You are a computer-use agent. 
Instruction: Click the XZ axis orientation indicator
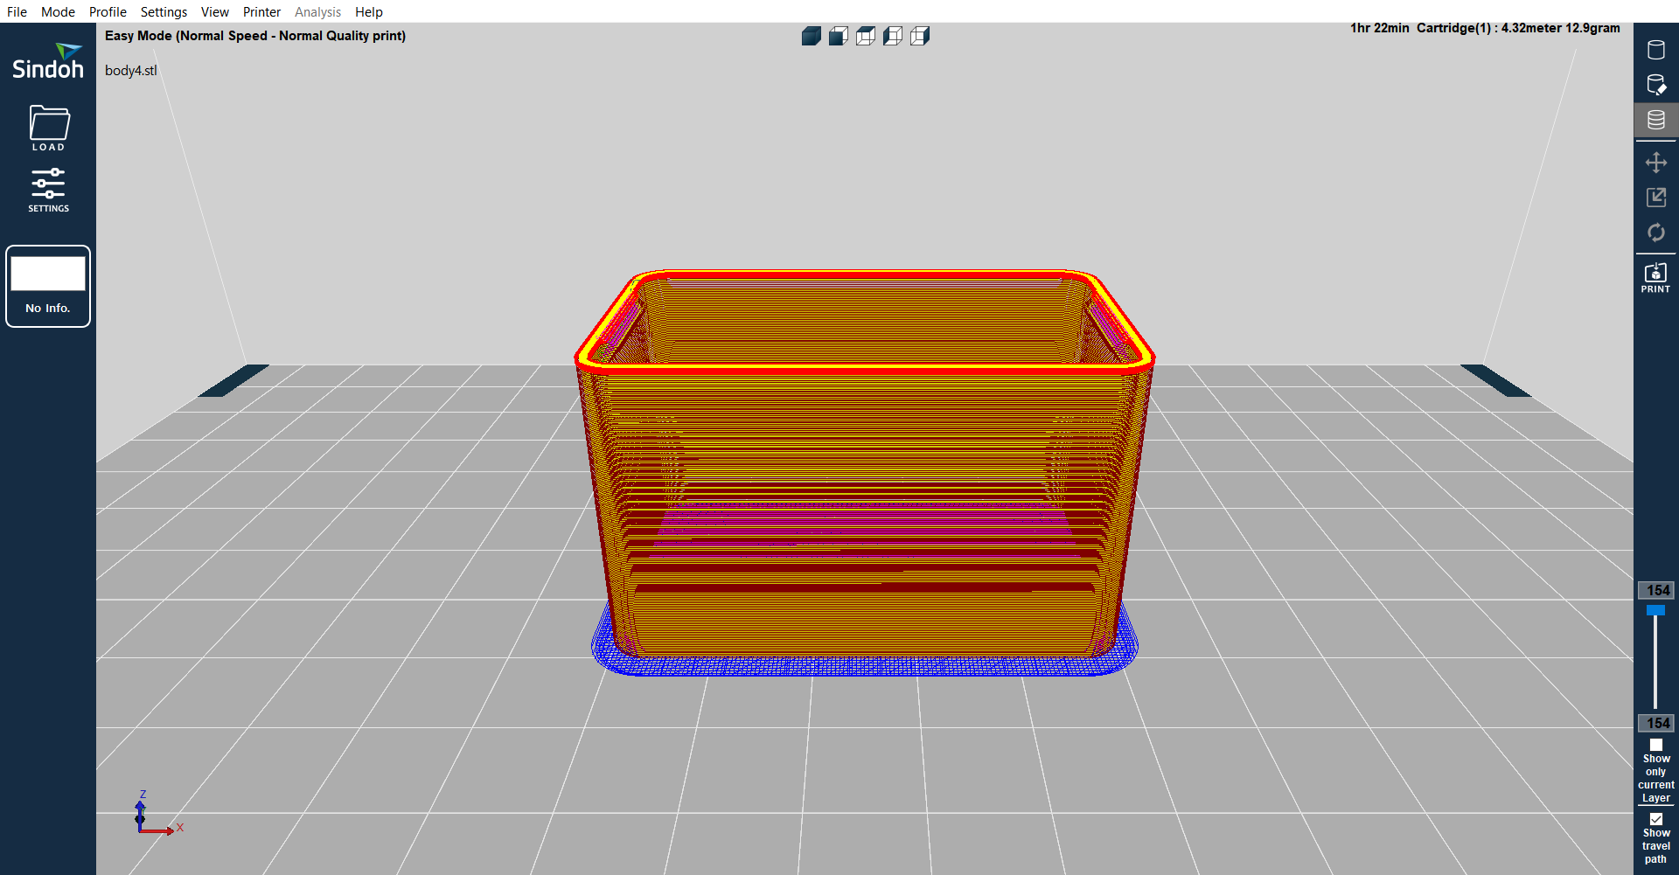(x=159, y=813)
